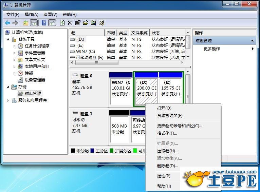
Task: Open the 帮助(H) menu in menu bar
Action: tap(70, 15)
